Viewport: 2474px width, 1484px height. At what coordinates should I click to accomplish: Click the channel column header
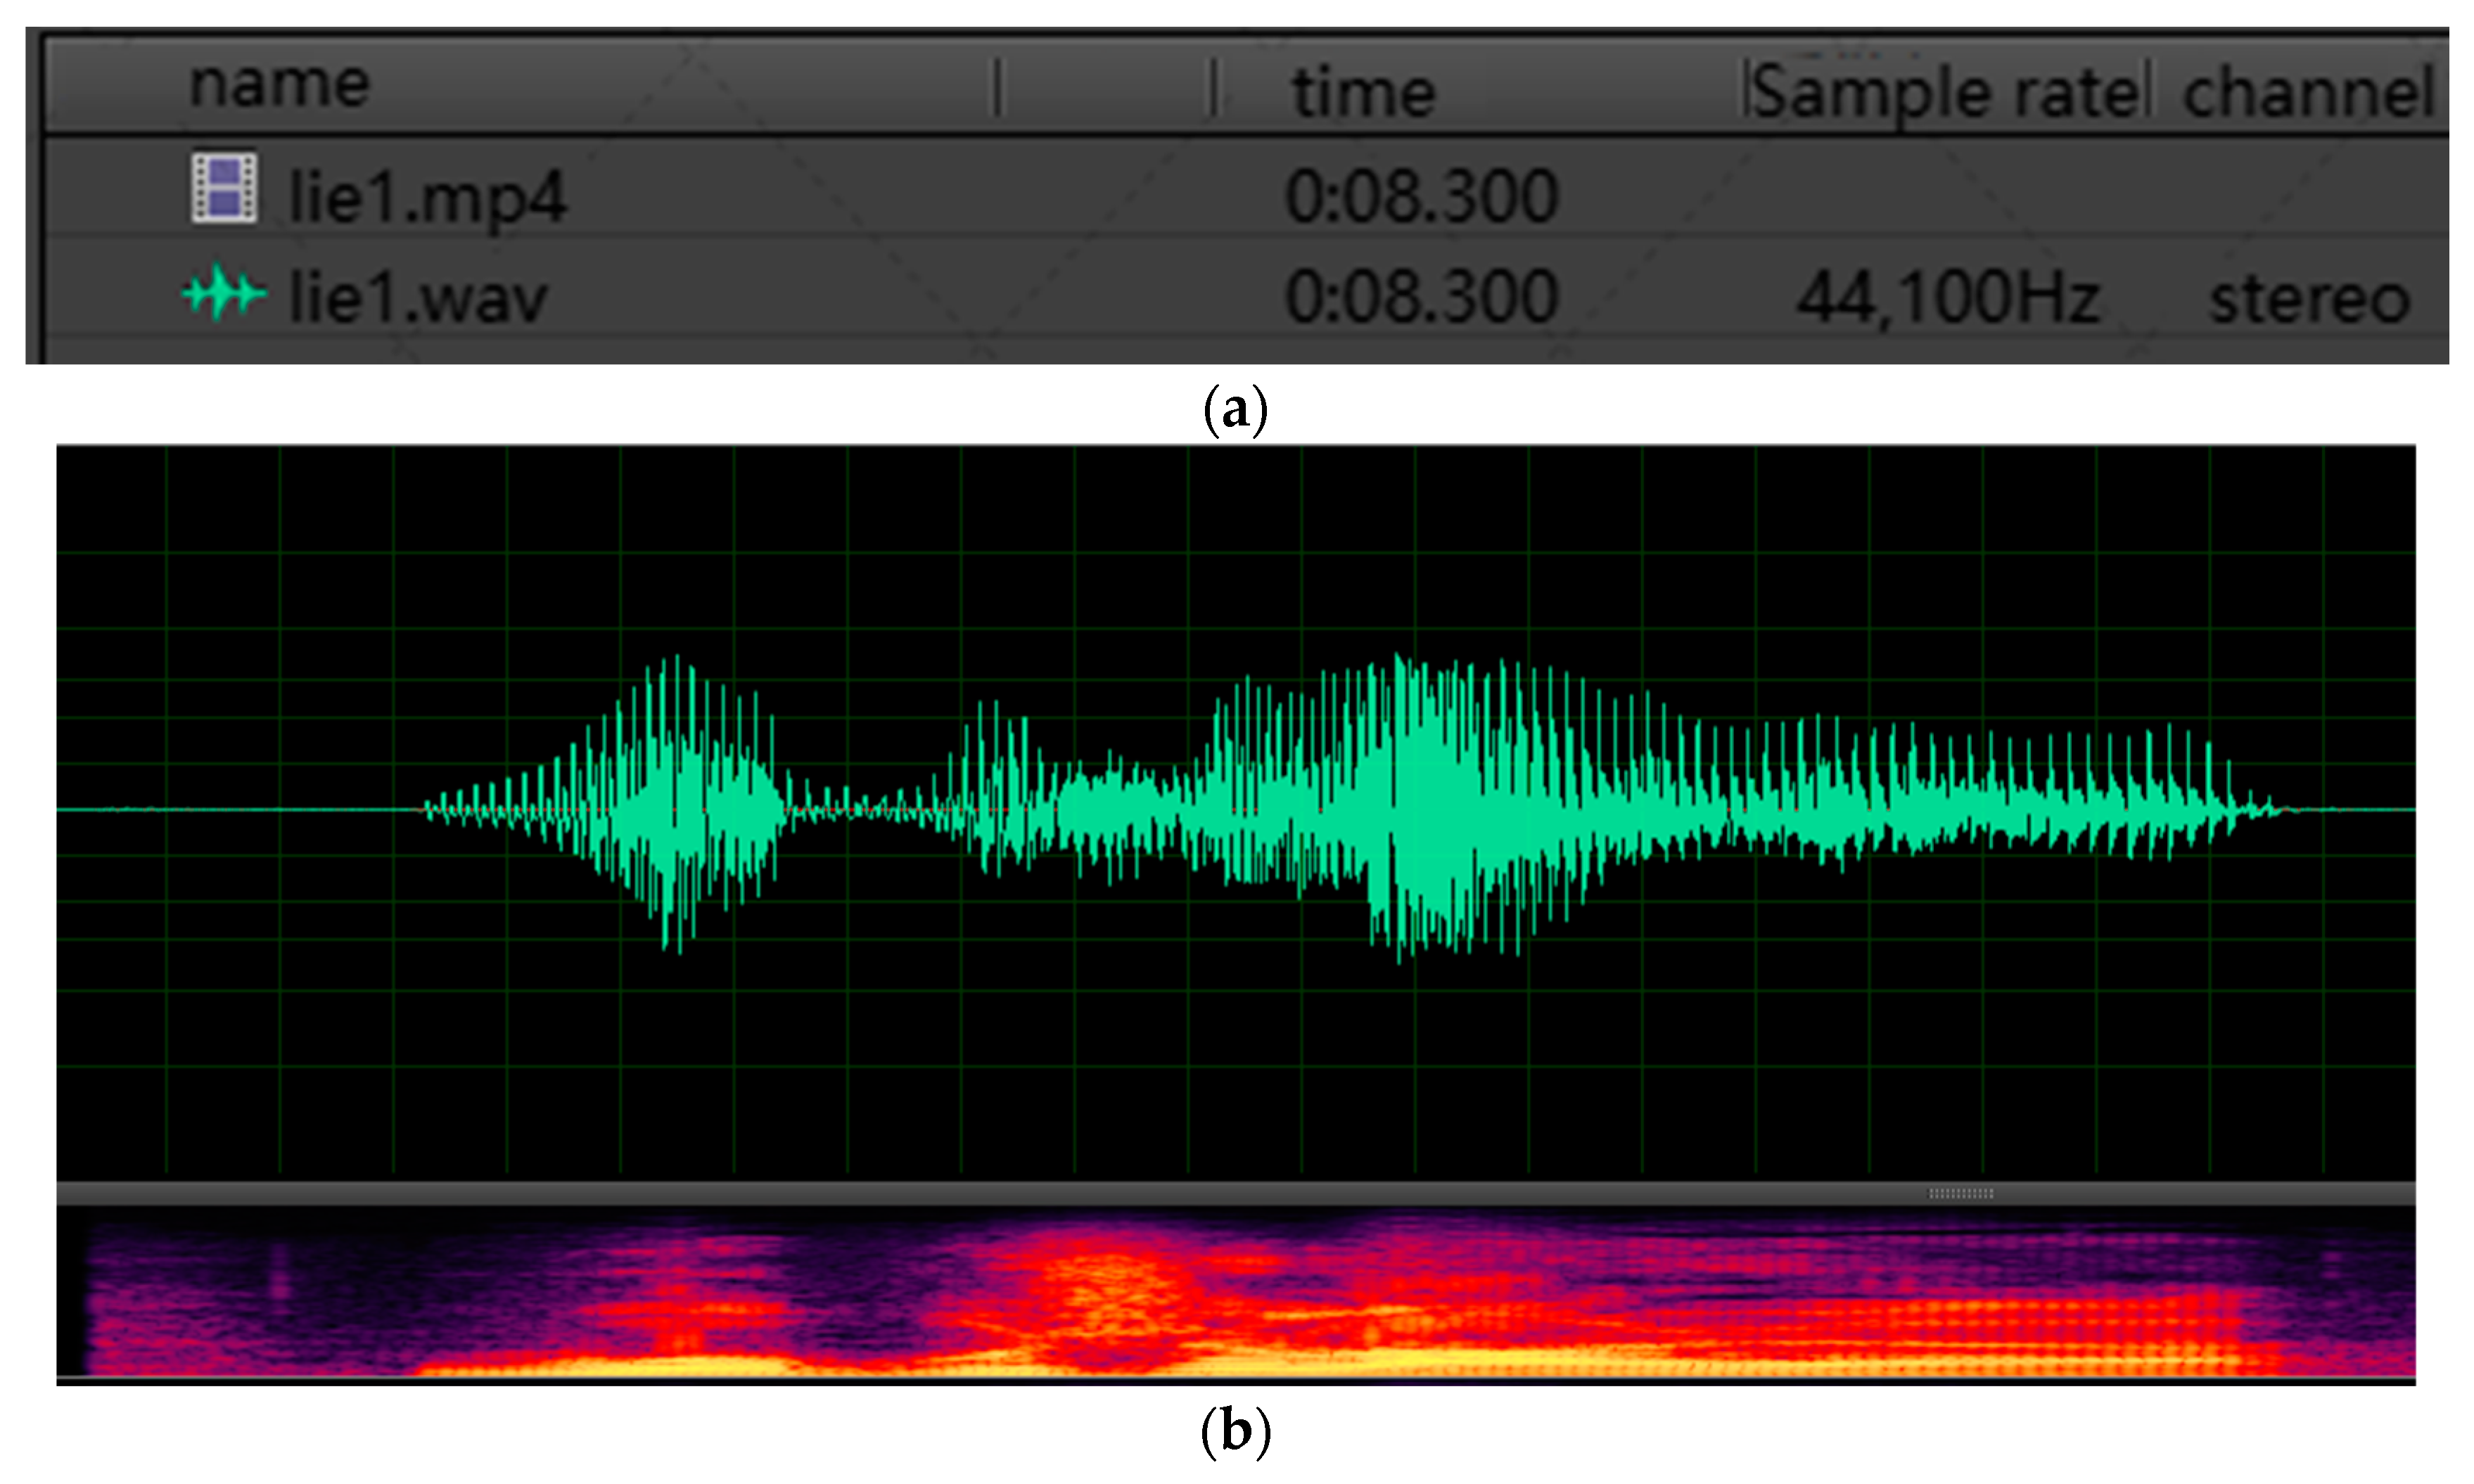[x=2308, y=90]
